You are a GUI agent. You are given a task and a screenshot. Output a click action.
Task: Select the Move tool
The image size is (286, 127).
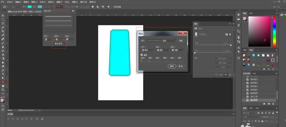coord(3,16)
